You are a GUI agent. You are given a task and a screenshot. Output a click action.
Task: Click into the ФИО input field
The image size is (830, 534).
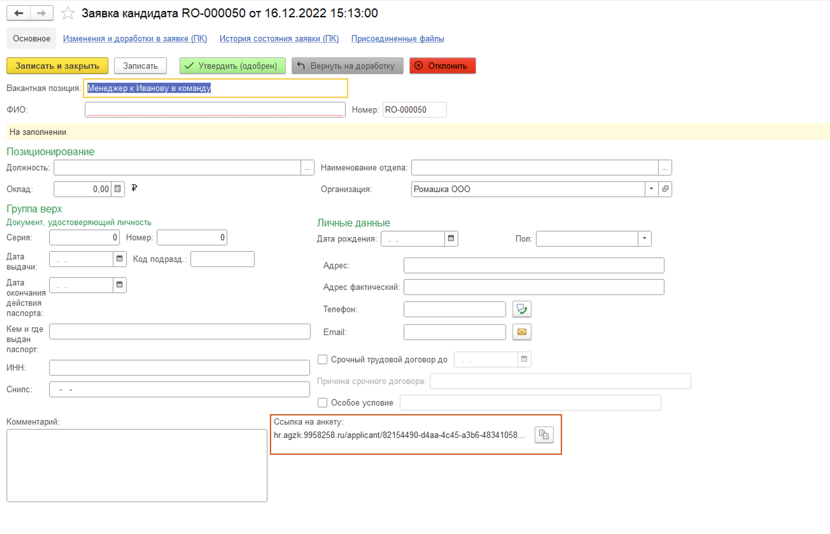(215, 110)
